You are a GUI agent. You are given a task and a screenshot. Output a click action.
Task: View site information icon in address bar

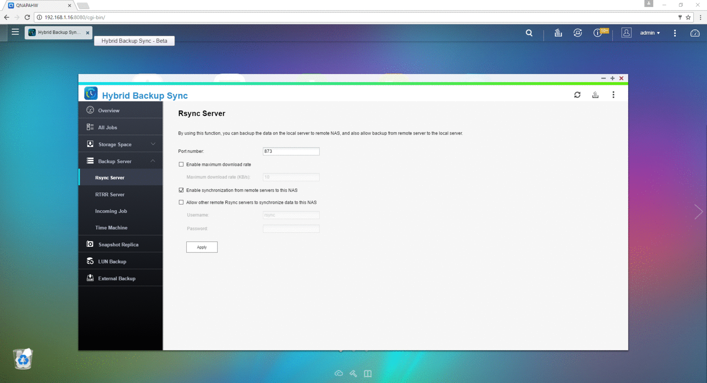39,17
